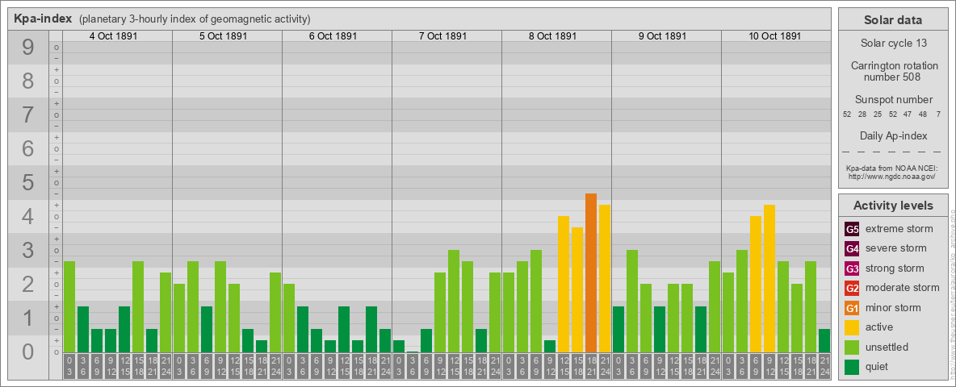
Task: Click the 'Solar cycle 13' text
Action: 893,44
